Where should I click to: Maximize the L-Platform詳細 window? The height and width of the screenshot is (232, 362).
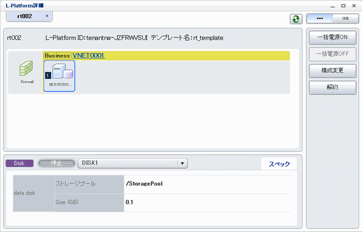[343, 6]
